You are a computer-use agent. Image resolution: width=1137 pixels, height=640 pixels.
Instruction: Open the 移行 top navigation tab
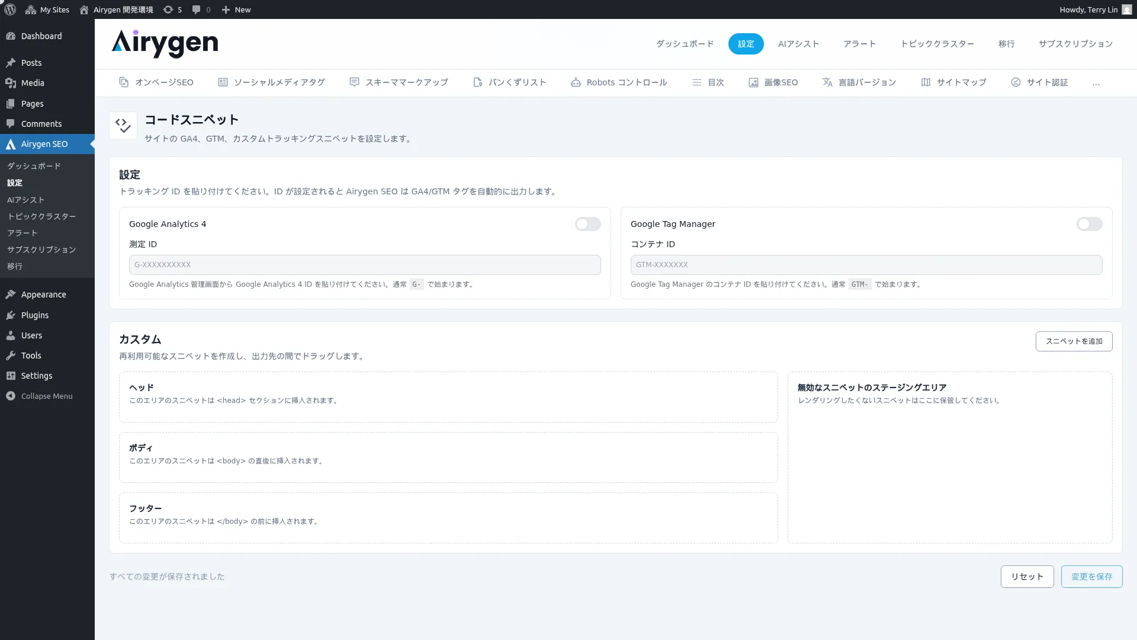1006,44
